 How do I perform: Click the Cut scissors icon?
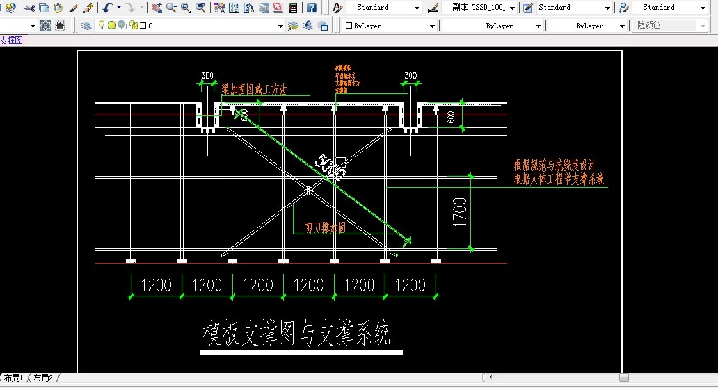30,8
